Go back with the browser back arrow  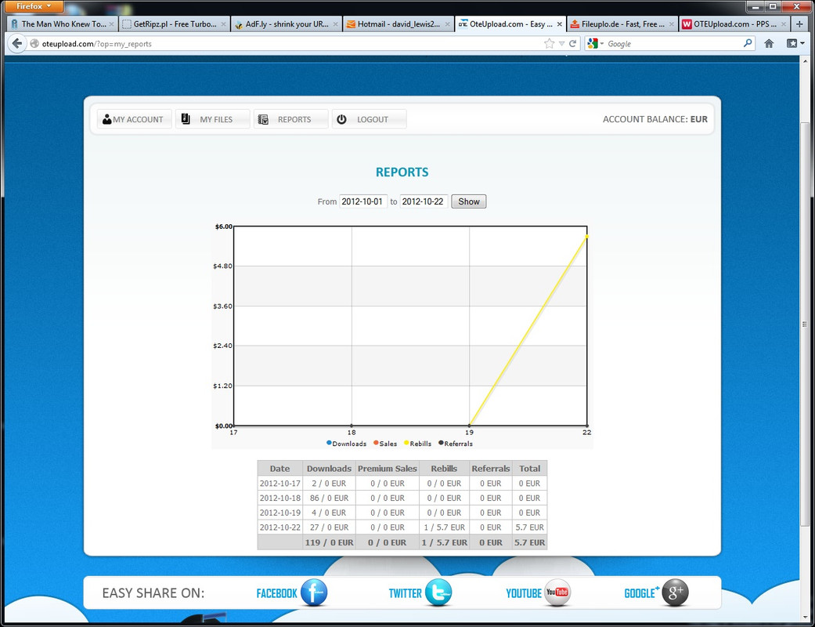click(x=17, y=44)
